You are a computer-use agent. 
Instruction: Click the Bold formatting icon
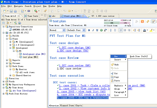(89, 30)
